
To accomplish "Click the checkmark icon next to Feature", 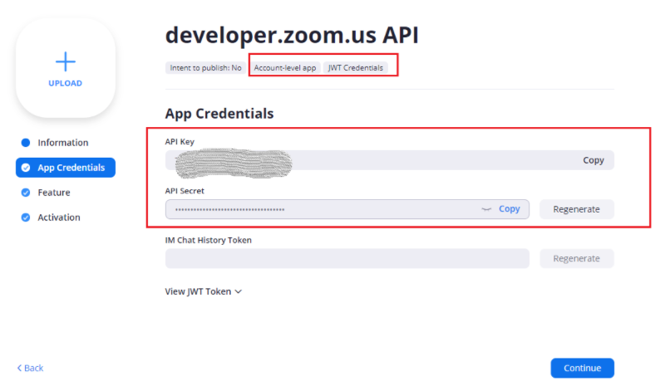I will point(26,193).
